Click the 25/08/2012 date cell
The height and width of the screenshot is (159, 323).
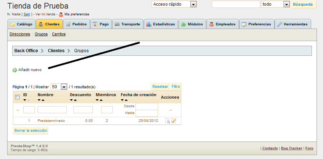[x=148, y=121]
